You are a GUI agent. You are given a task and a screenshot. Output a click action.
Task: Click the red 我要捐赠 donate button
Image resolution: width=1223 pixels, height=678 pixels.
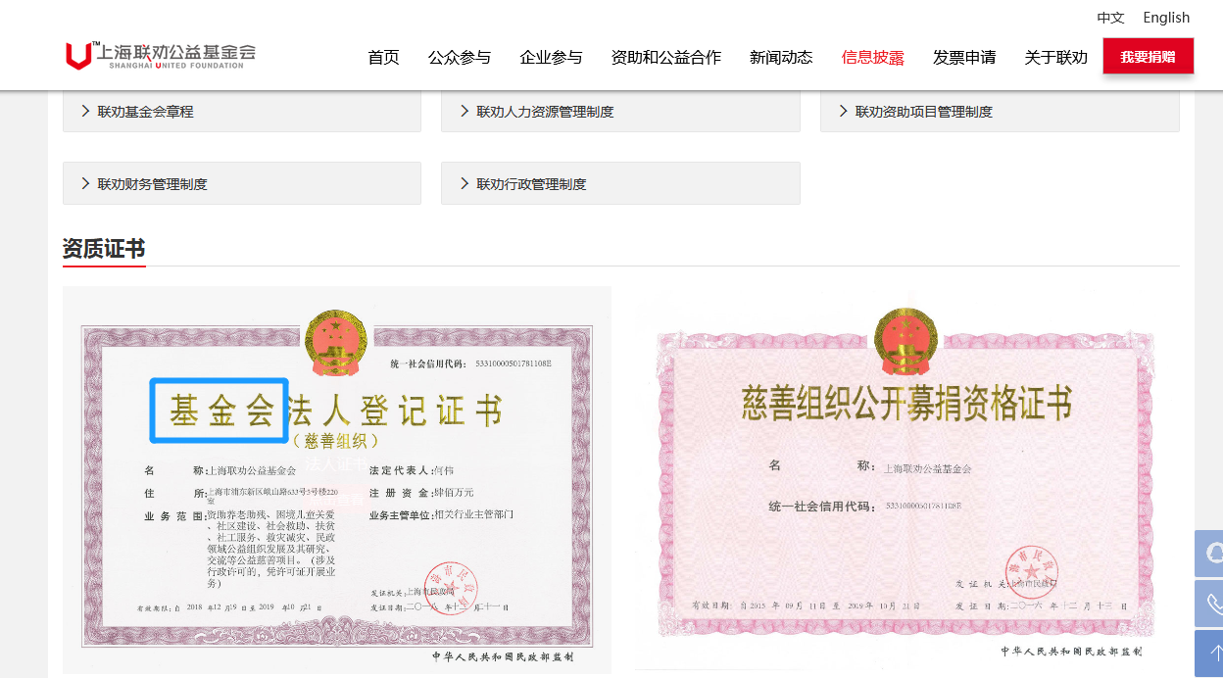point(1149,56)
